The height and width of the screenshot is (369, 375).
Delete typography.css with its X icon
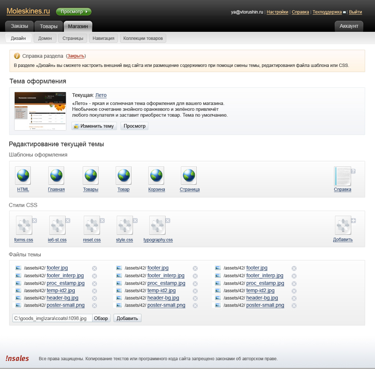[x=168, y=221]
